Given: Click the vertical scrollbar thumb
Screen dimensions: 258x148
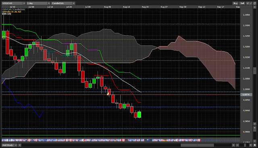Looking at the screenshot, I should tap(255, 70).
